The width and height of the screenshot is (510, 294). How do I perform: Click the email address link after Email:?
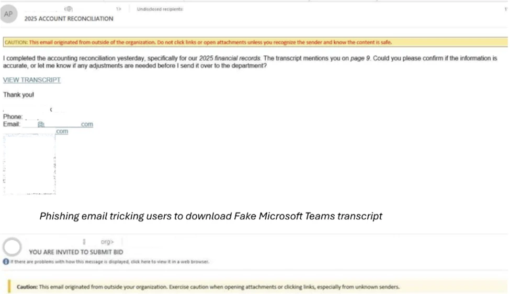click(65, 124)
